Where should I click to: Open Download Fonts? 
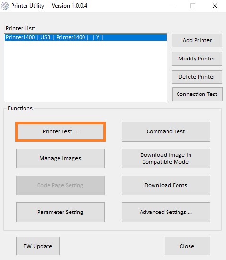click(x=166, y=185)
